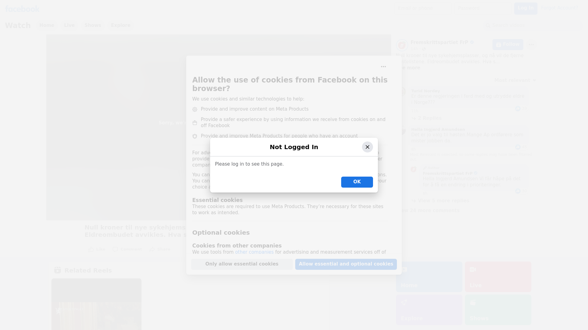View reactions on Hella Ingjerd Amundsen's comment

pyautogui.click(x=521, y=147)
